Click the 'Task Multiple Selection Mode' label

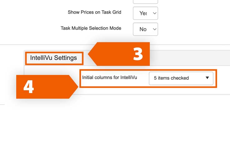tap(91, 28)
